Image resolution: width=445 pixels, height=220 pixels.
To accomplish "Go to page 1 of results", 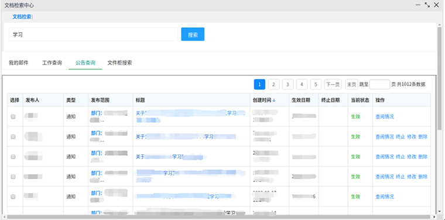I will pyautogui.click(x=259, y=84).
